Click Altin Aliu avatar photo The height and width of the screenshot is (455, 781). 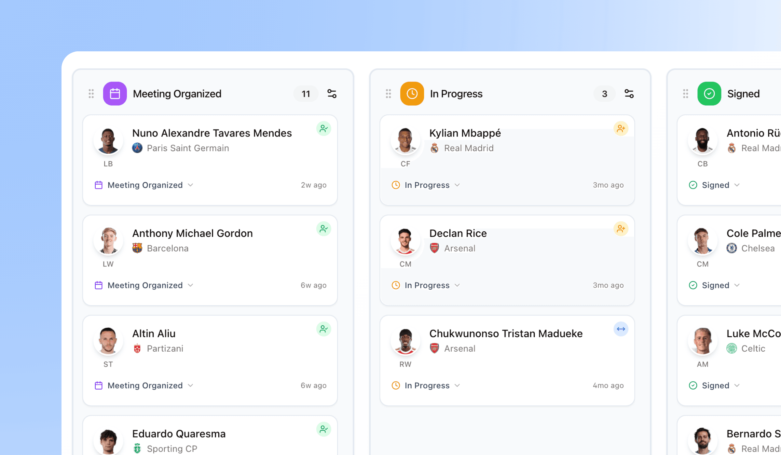(x=108, y=341)
